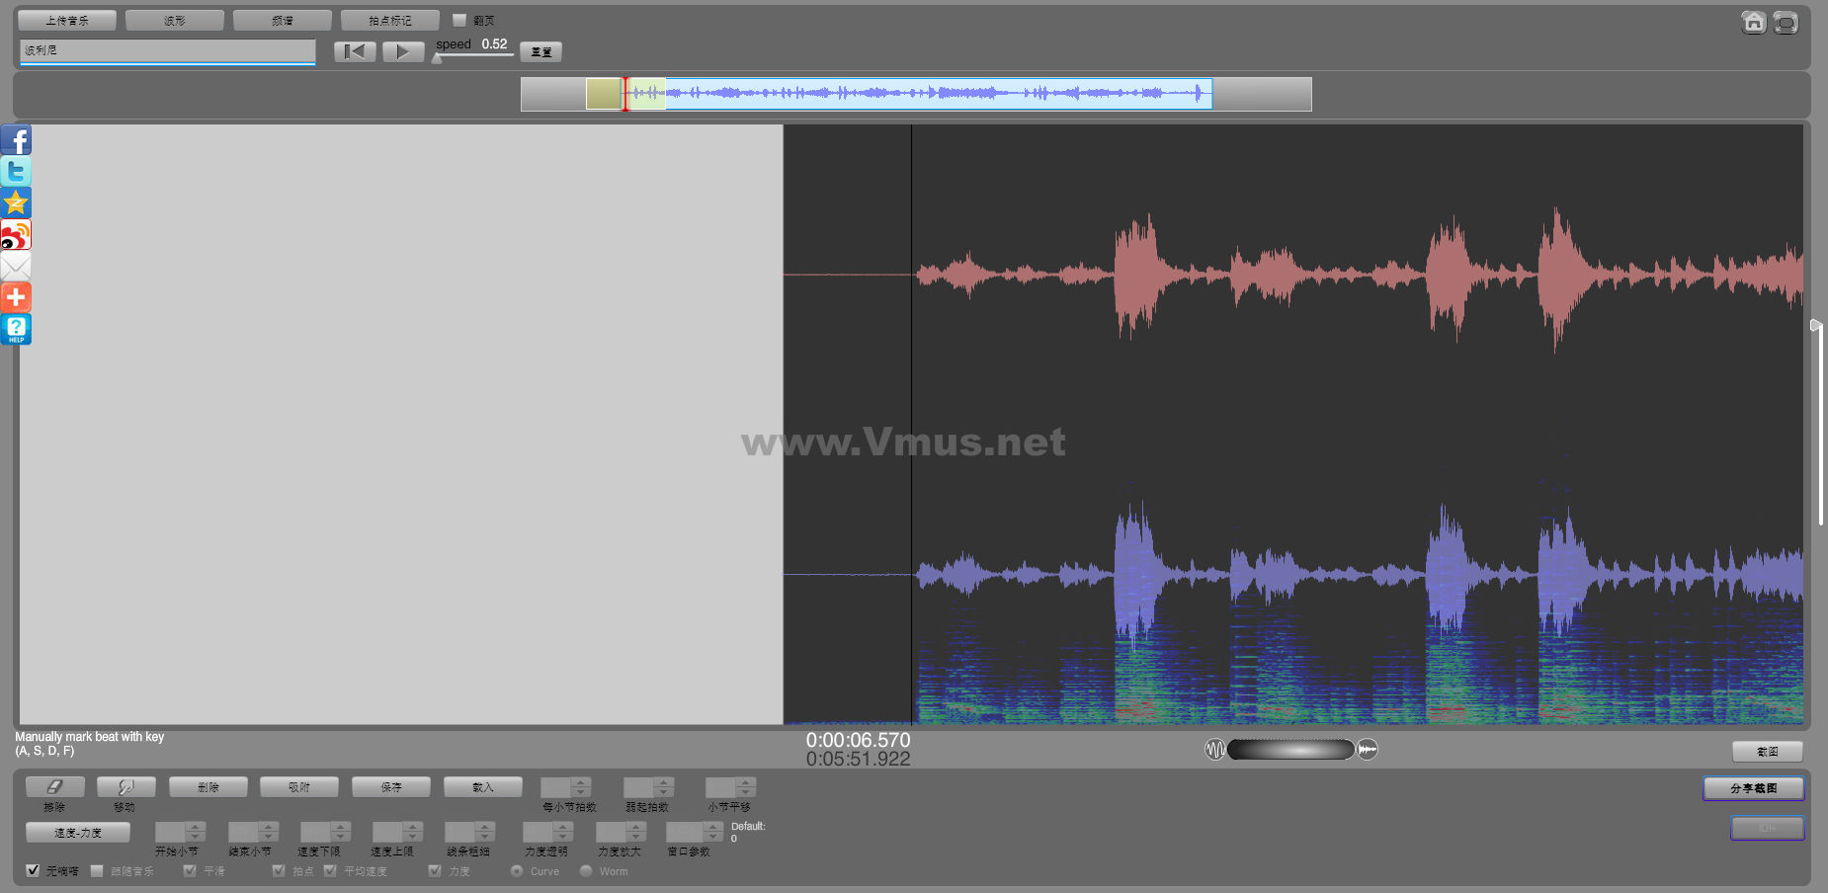Toggle the 平滑 checkbox
The width and height of the screenshot is (1828, 893).
coord(190,870)
